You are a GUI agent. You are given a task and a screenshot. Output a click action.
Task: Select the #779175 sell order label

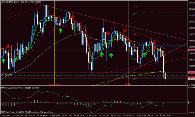point(7,74)
